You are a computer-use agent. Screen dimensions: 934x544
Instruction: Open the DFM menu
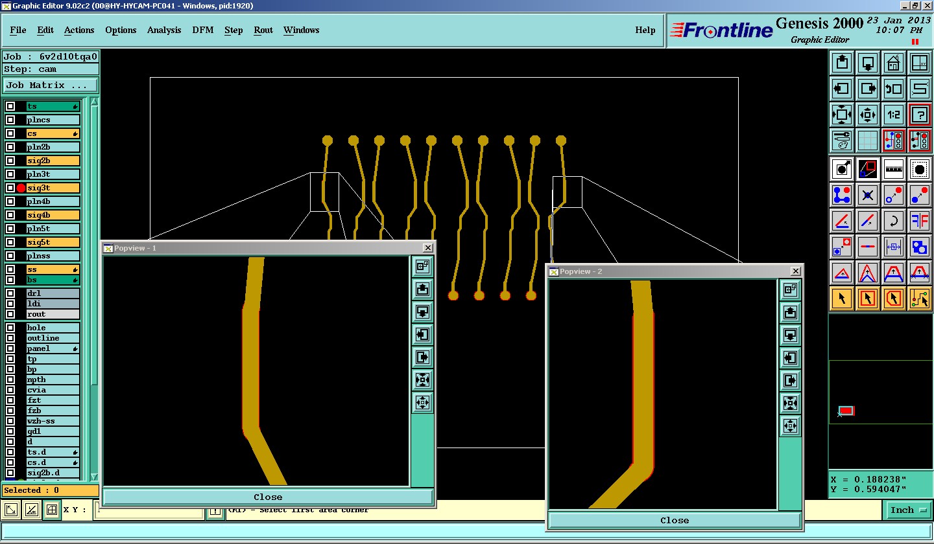(202, 30)
